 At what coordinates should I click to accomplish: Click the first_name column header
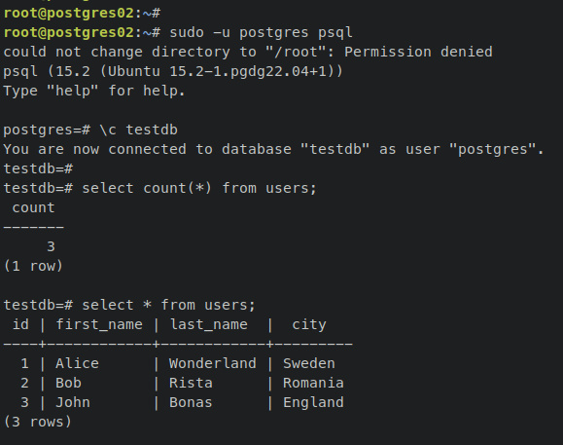click(x=99, y=324)
